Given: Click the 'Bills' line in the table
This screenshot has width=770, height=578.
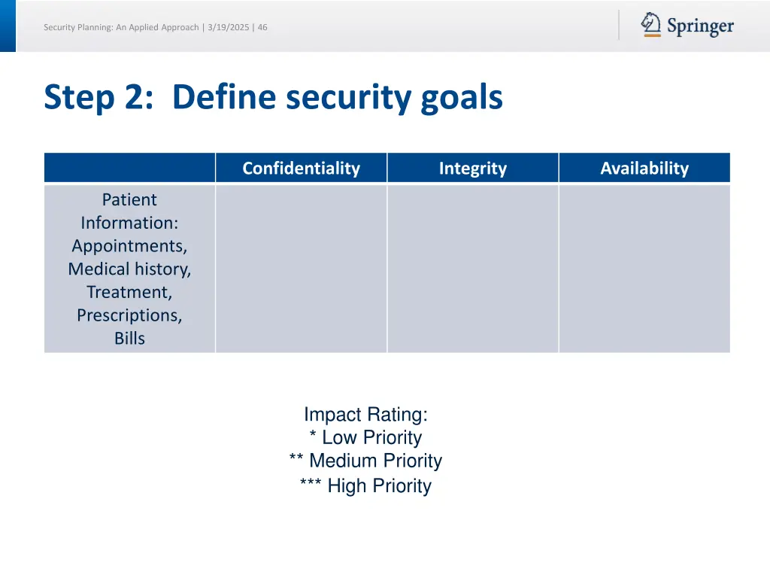Looking at the screenshot, I should [129, 338].
